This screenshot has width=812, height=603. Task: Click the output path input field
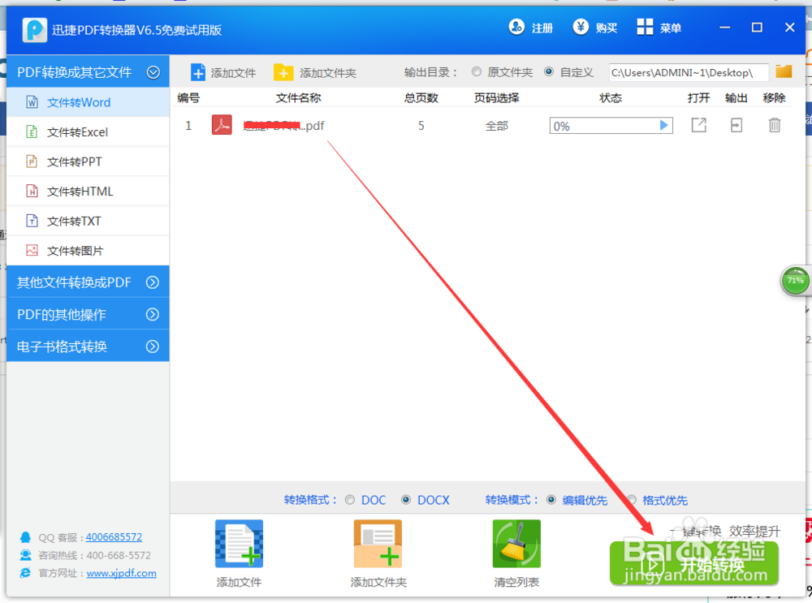pyautogui.click(x=689, y=72)
